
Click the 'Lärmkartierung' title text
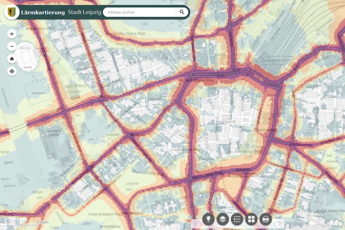pos(43,13)
